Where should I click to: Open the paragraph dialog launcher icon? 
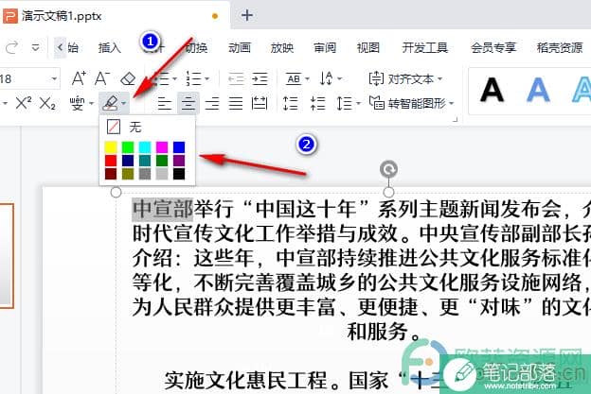[x=455, y=120]
